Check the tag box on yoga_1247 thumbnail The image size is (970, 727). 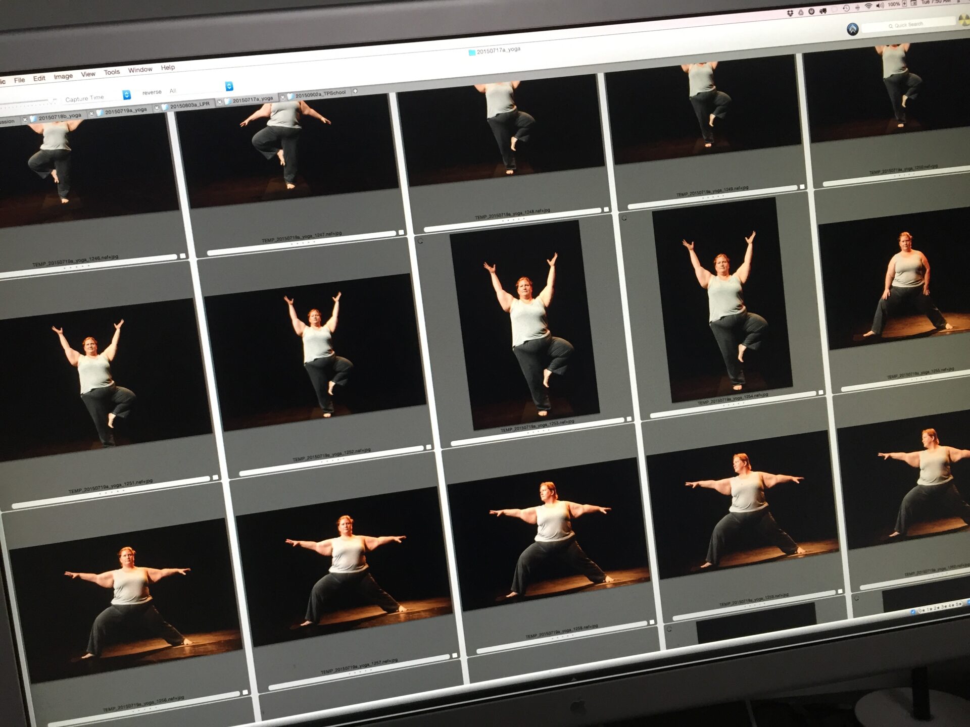point(401,233)
